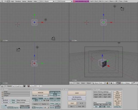Viewport: 138px width, 110px height.
Task: Click the Logic context icon in buttons header
Action: click(x=14, y=86)
